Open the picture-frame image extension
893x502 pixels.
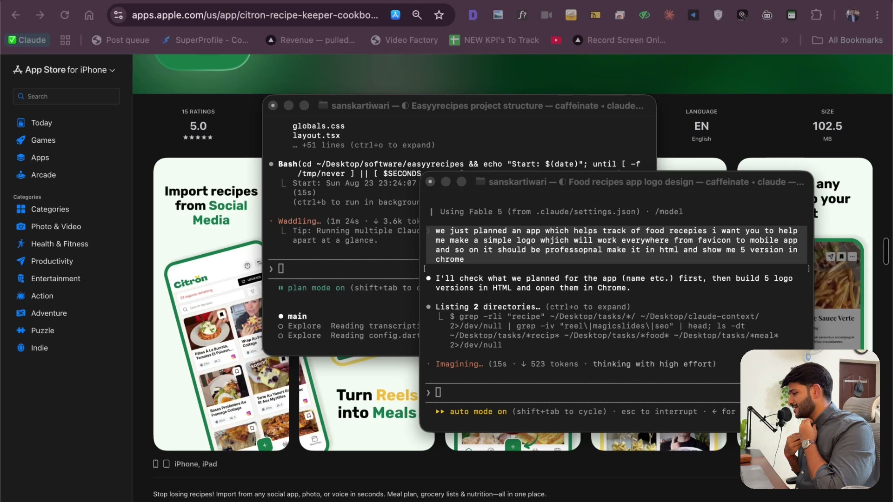coord(498,15)
